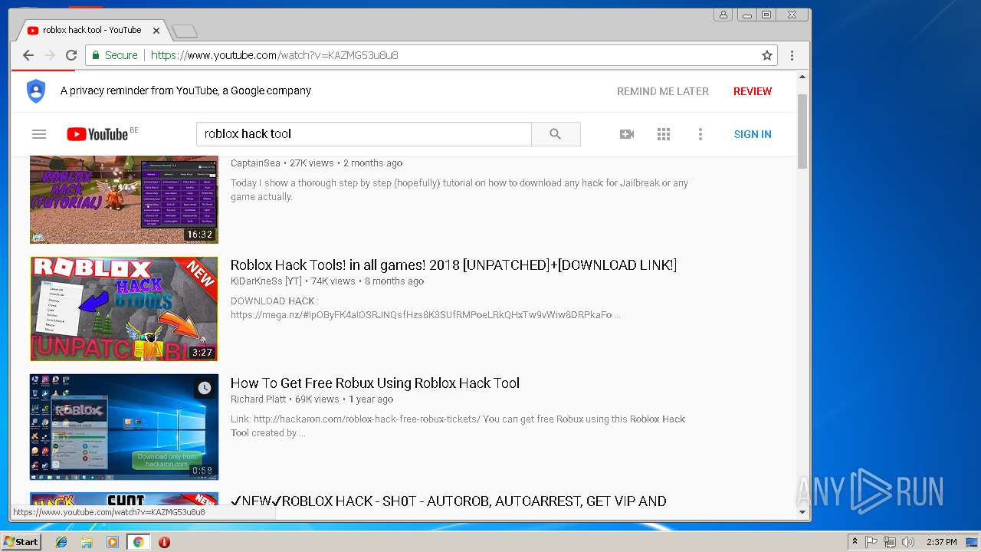This screenshot has height=552, width=981.
Task: Open Roblox Hack Tools thumbnail 3:27
Action: coord(124,309)
